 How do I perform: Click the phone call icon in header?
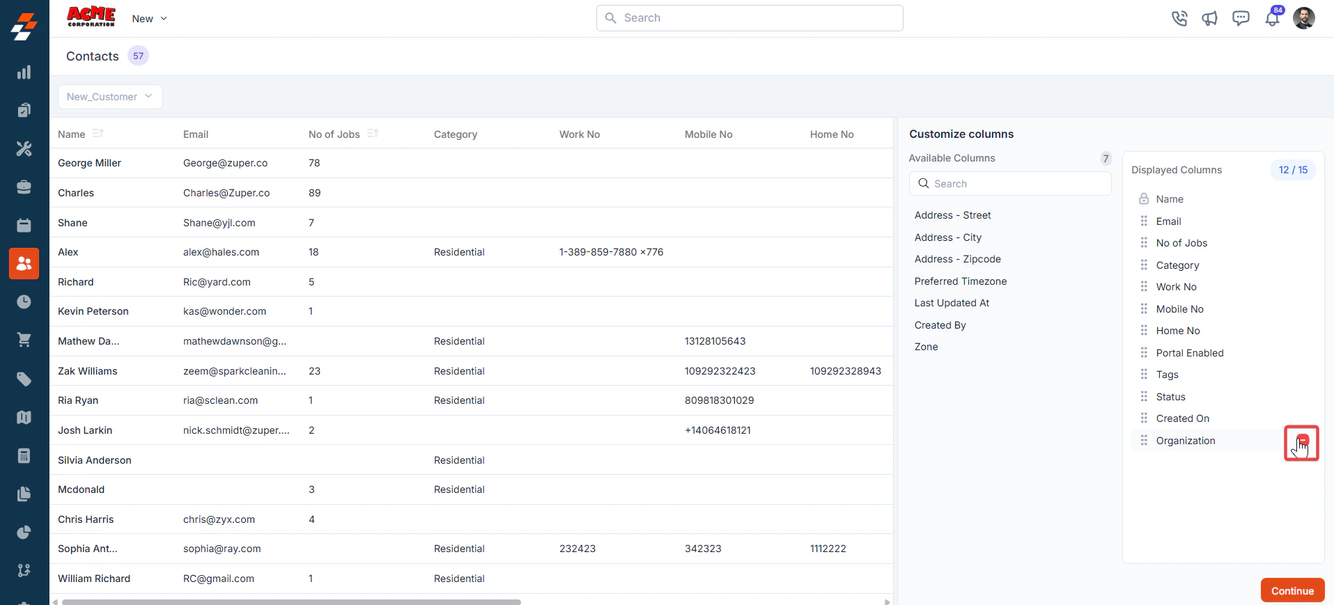coord(1179,18)
